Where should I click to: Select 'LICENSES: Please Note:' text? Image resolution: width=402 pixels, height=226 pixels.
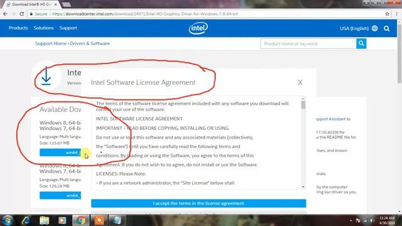click(121, 174)
